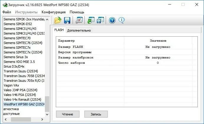
Task: Click the list scroll up arrow
Action: [x=47, y=19]
